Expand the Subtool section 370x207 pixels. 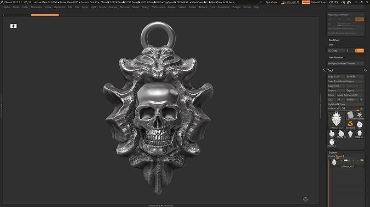(x=333, y=153)
